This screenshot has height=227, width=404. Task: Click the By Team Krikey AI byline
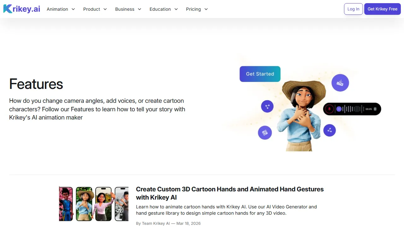pyautogui.click(x=153, y=223)
